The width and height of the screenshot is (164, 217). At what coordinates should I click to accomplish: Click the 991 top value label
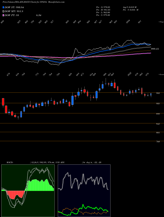point(140,22)
